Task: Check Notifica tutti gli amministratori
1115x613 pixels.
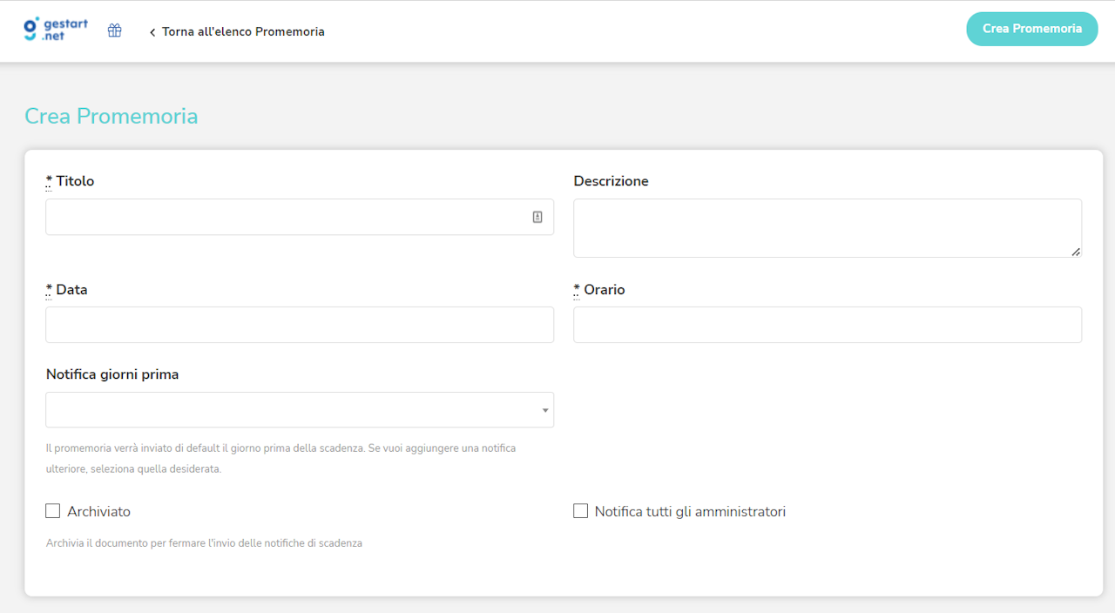Action: point(580,510)
